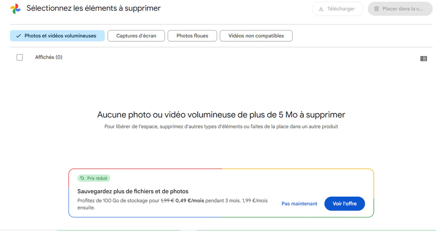This screenshot has height=231, width=436.
Task: Click the Google Photos pinwheel logo
Action: pyautogui.click(x=16, y=9)
